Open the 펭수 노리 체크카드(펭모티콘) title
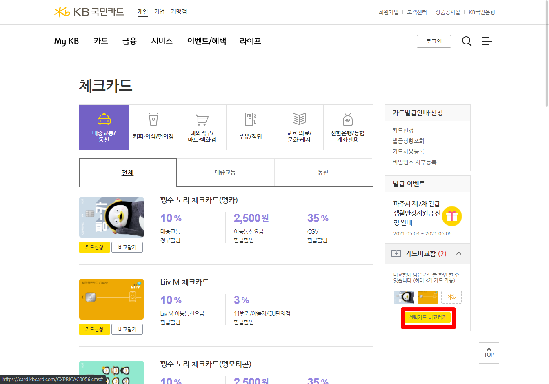Viewport: 549px width, 384px height. [206, 364]
